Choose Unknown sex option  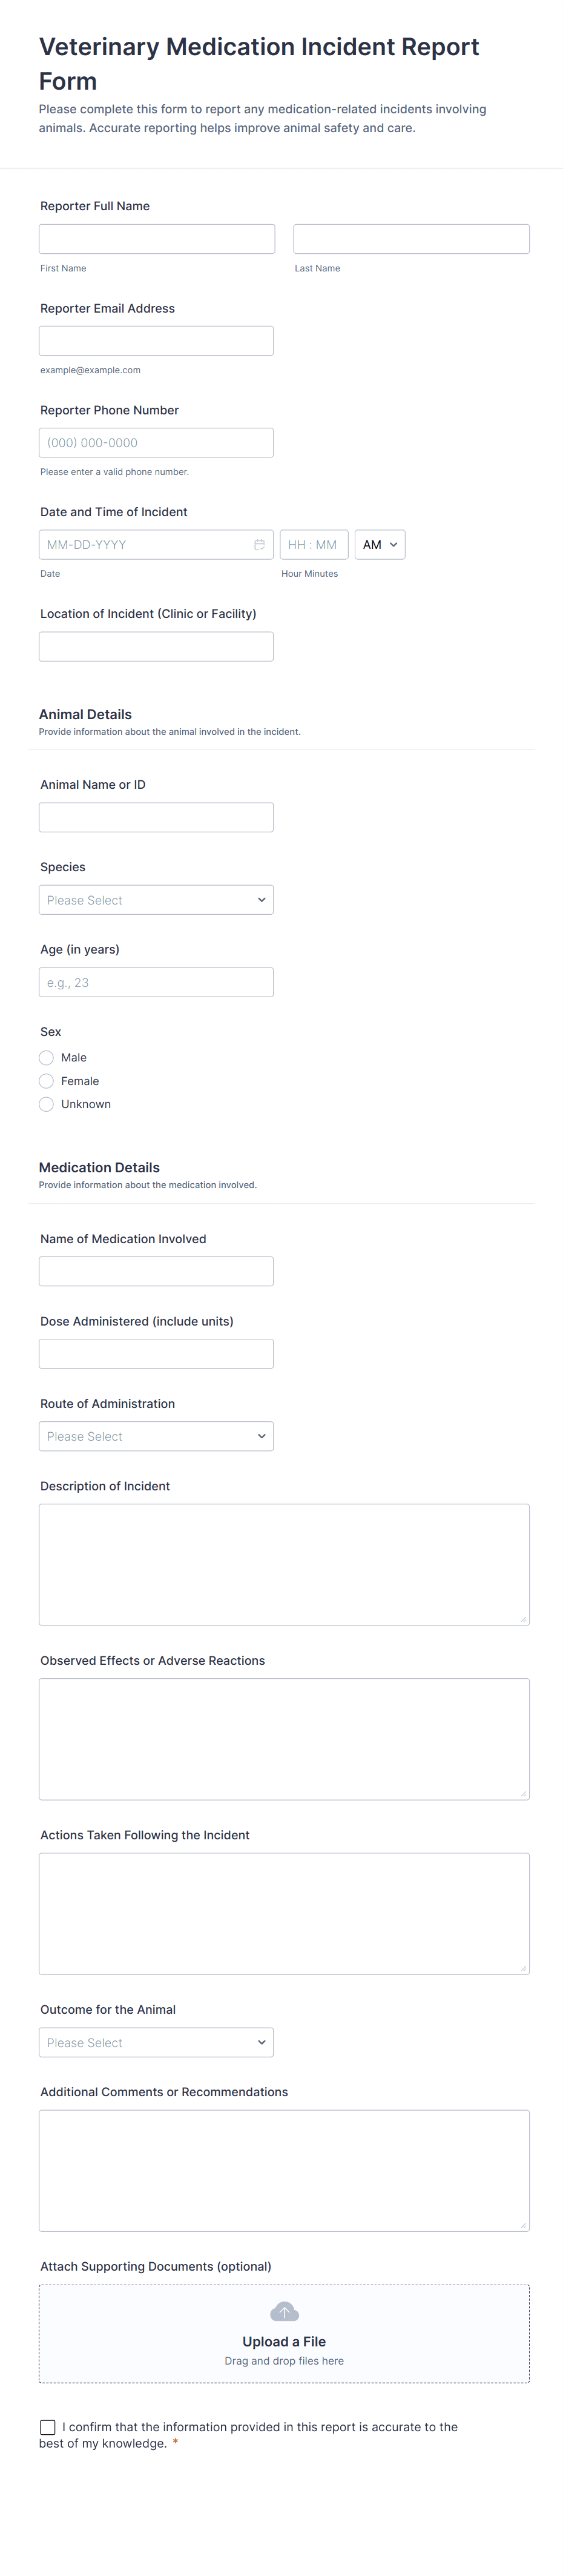pos(46,1104)
